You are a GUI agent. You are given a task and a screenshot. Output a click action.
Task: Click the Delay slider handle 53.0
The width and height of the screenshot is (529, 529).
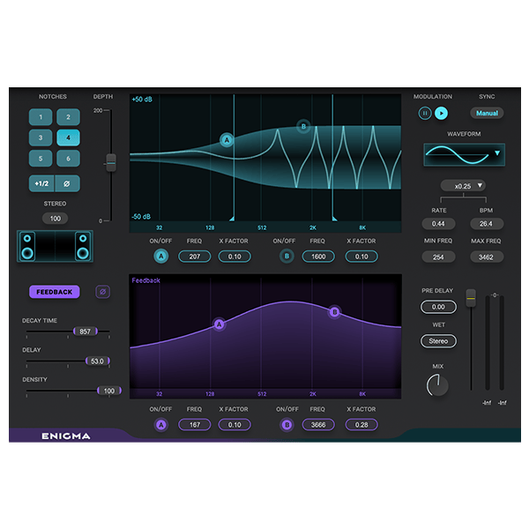pos(98,361)
